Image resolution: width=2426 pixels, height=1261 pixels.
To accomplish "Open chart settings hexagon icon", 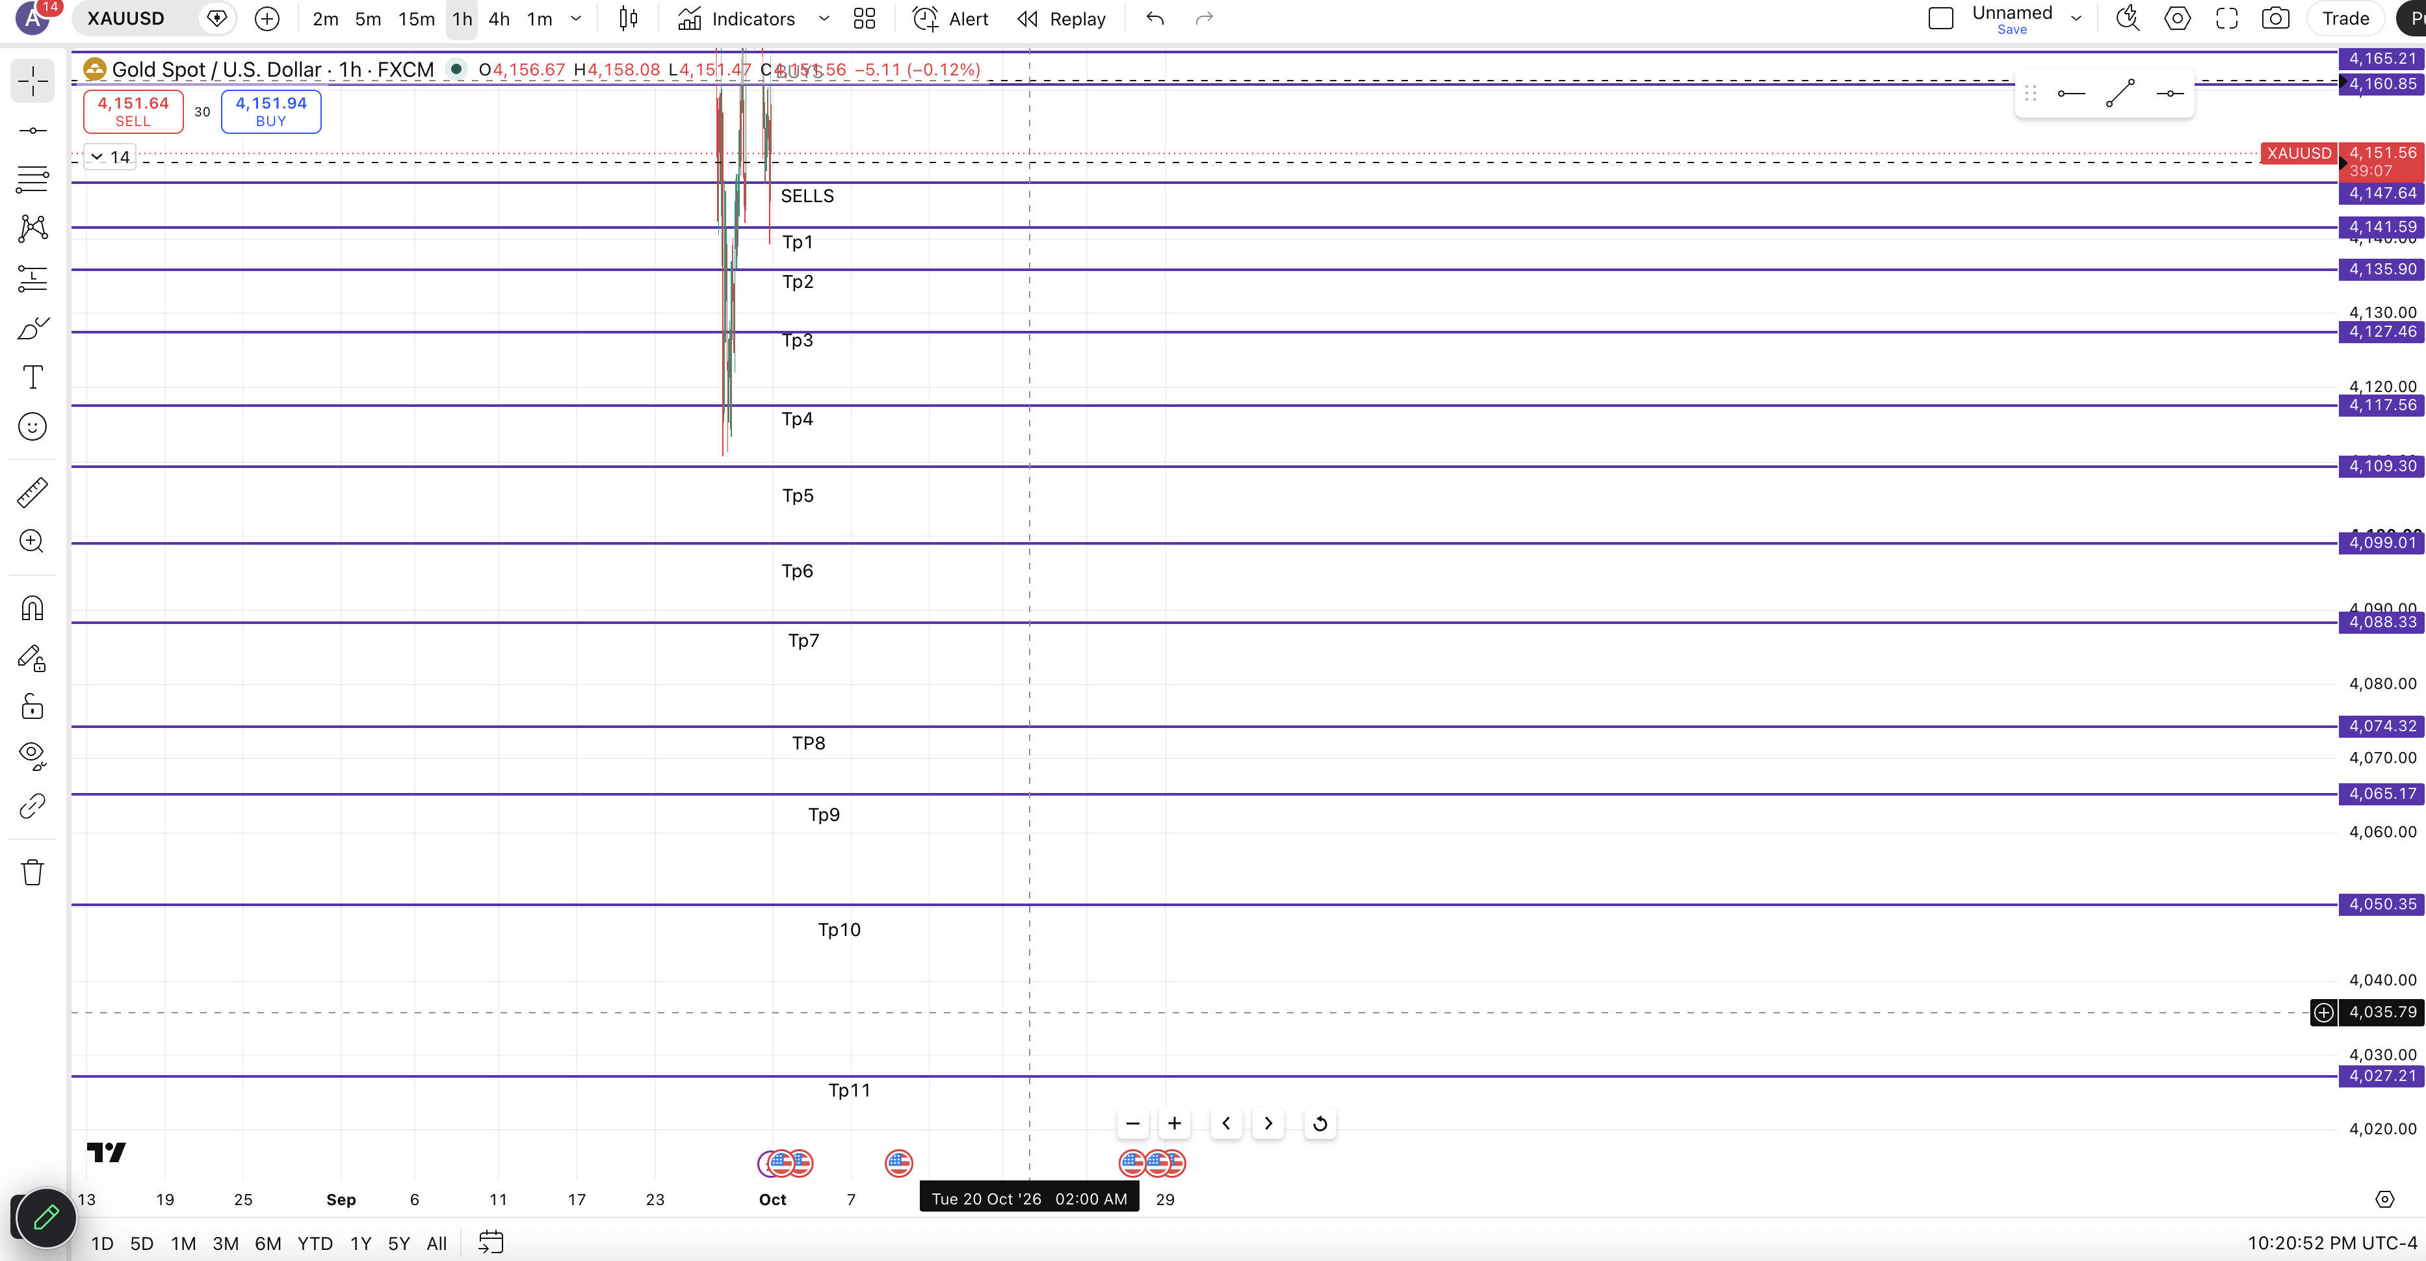I will [2176, 19].
